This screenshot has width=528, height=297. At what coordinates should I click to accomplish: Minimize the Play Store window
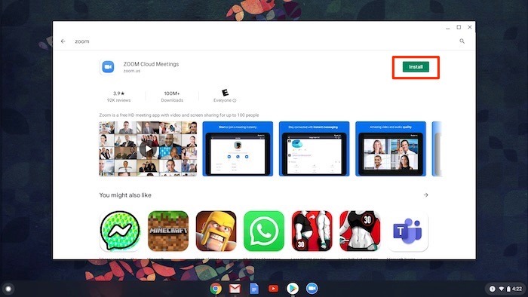pyautogui.click(x=447, y=27)
